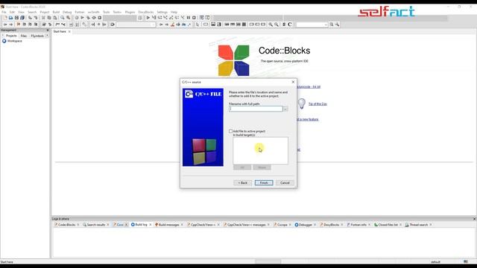Click the Replace toolbar icon
The image size is (477, 268).
[68, 18]
